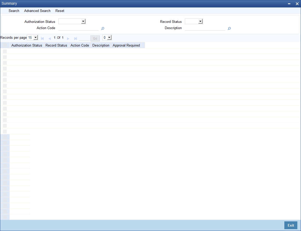This screenshot has height=231, width=301.
Task: Go to the previous page of records
Action: (x=49, y=38)
